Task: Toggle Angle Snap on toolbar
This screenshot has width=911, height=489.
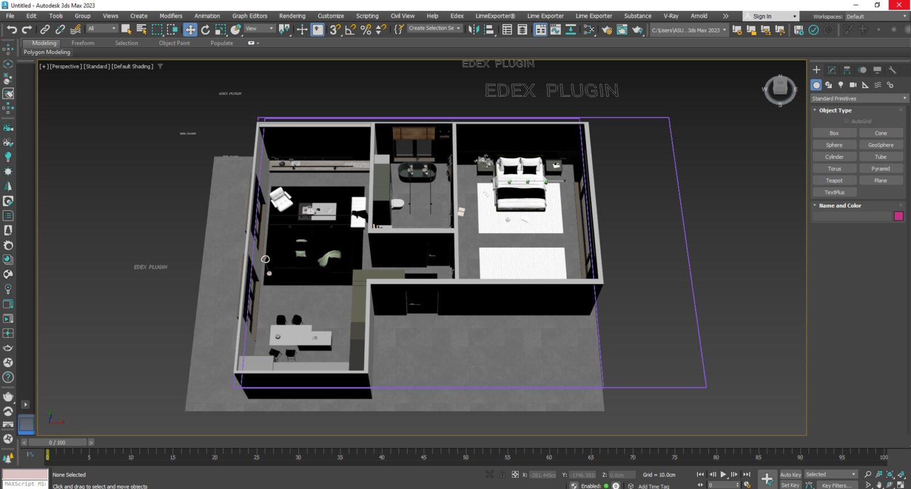Action: [351, 30]
